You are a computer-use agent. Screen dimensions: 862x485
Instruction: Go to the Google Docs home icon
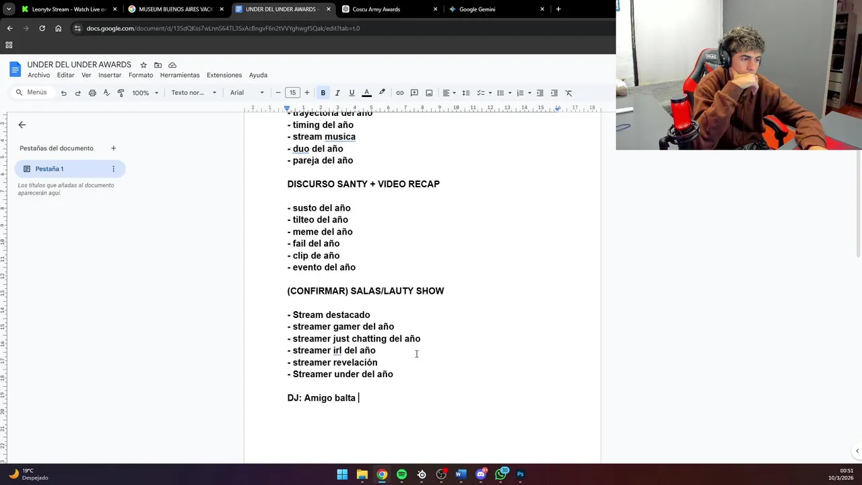click(x=15, y=69)
